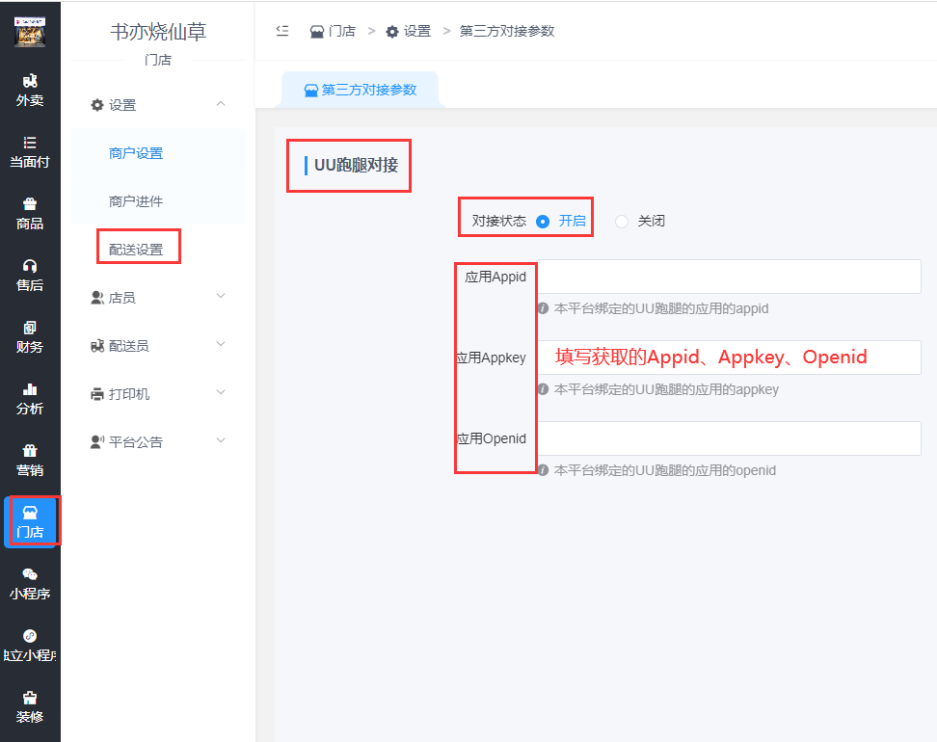Click the 设置 gear icon in sidebar
937x742 pixels.
pyautogui.click(x=96, y=105)
